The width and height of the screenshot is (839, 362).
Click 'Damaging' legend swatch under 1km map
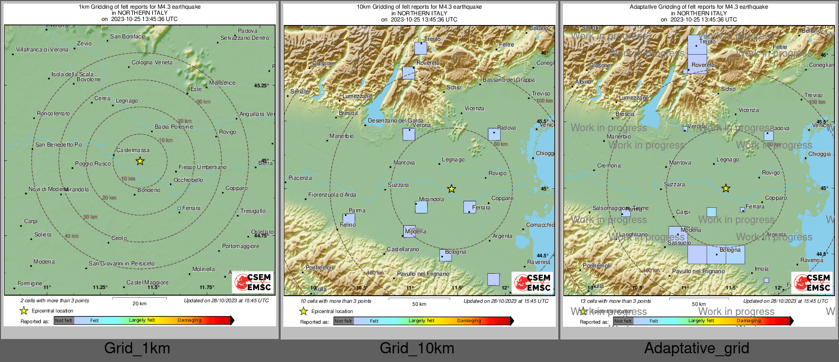[x=189, y=320]
